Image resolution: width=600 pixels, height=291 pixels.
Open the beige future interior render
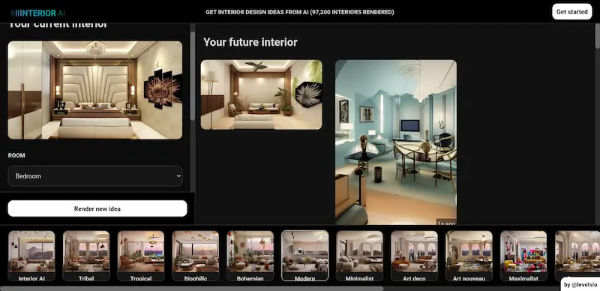coord(261,94)
